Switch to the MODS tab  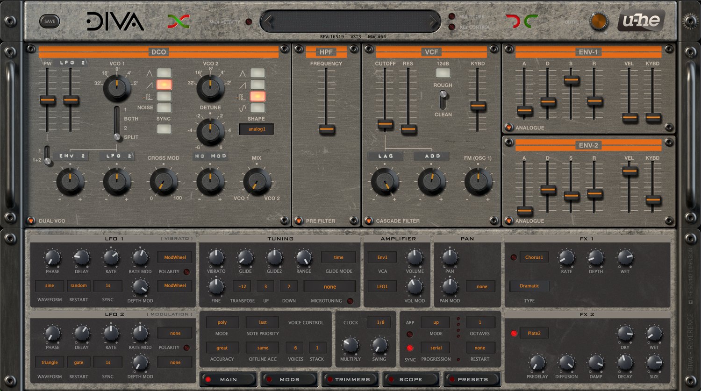(x=289, y=379)
